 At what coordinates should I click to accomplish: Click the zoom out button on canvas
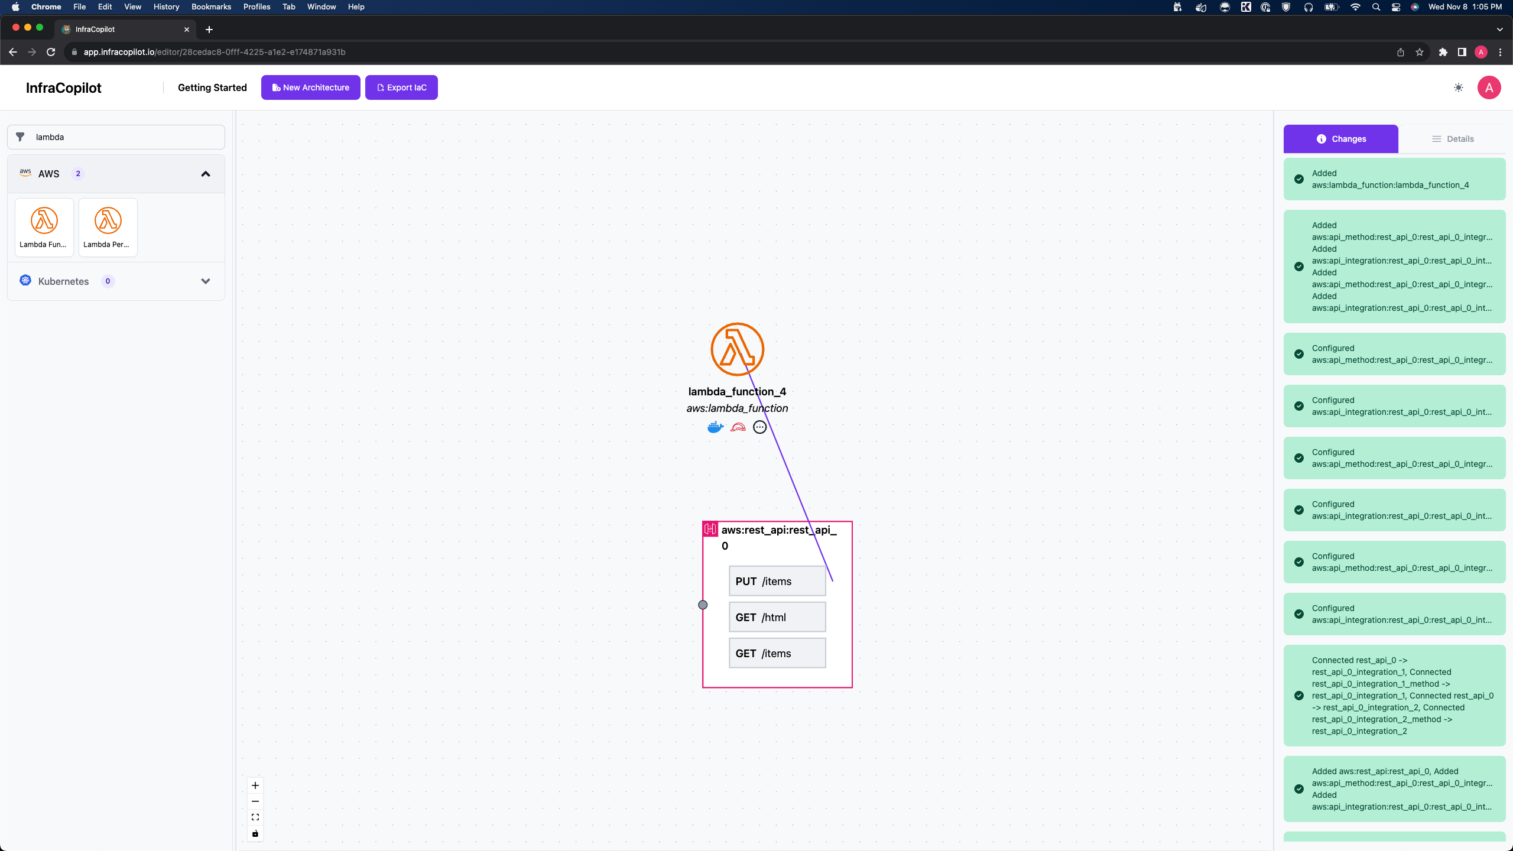pyautogui.click(x=256, y=801)
